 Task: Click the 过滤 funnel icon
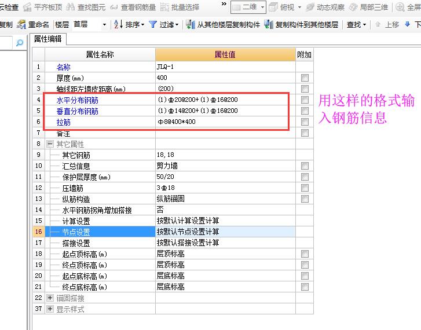tap(153, 25)
